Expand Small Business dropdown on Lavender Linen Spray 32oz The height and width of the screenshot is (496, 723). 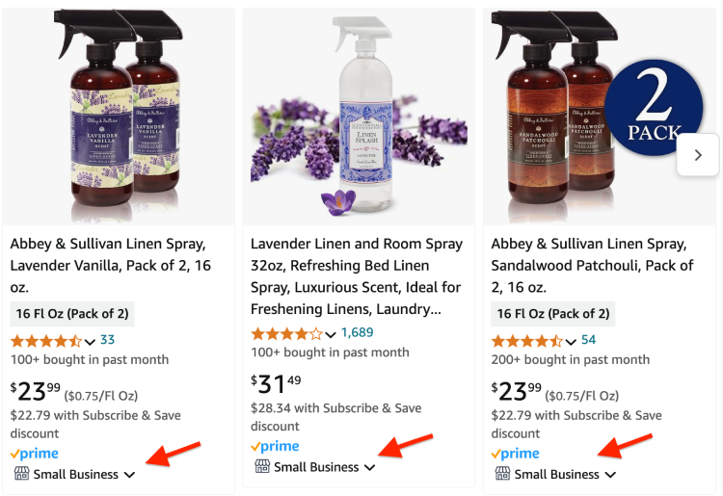(369, 468)
